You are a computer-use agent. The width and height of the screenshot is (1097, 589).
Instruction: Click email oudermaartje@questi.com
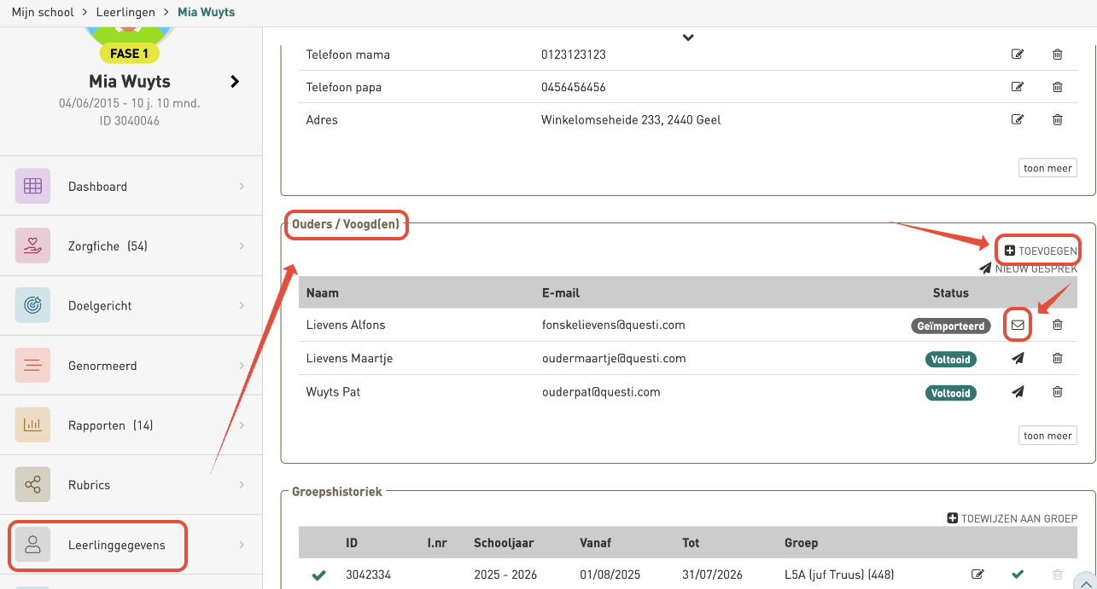(613, 359)
